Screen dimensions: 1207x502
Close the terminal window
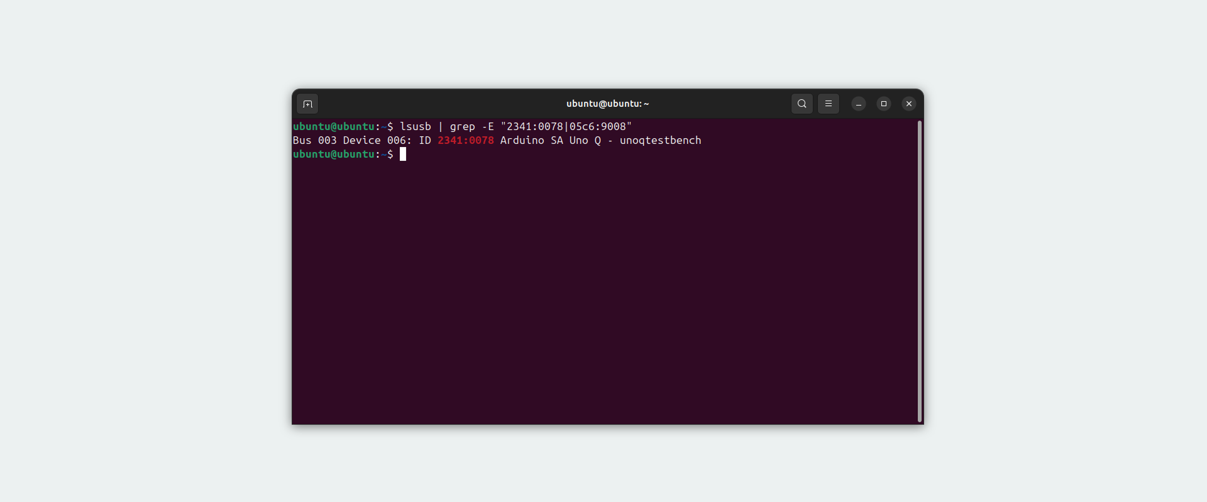click(909, 104)
